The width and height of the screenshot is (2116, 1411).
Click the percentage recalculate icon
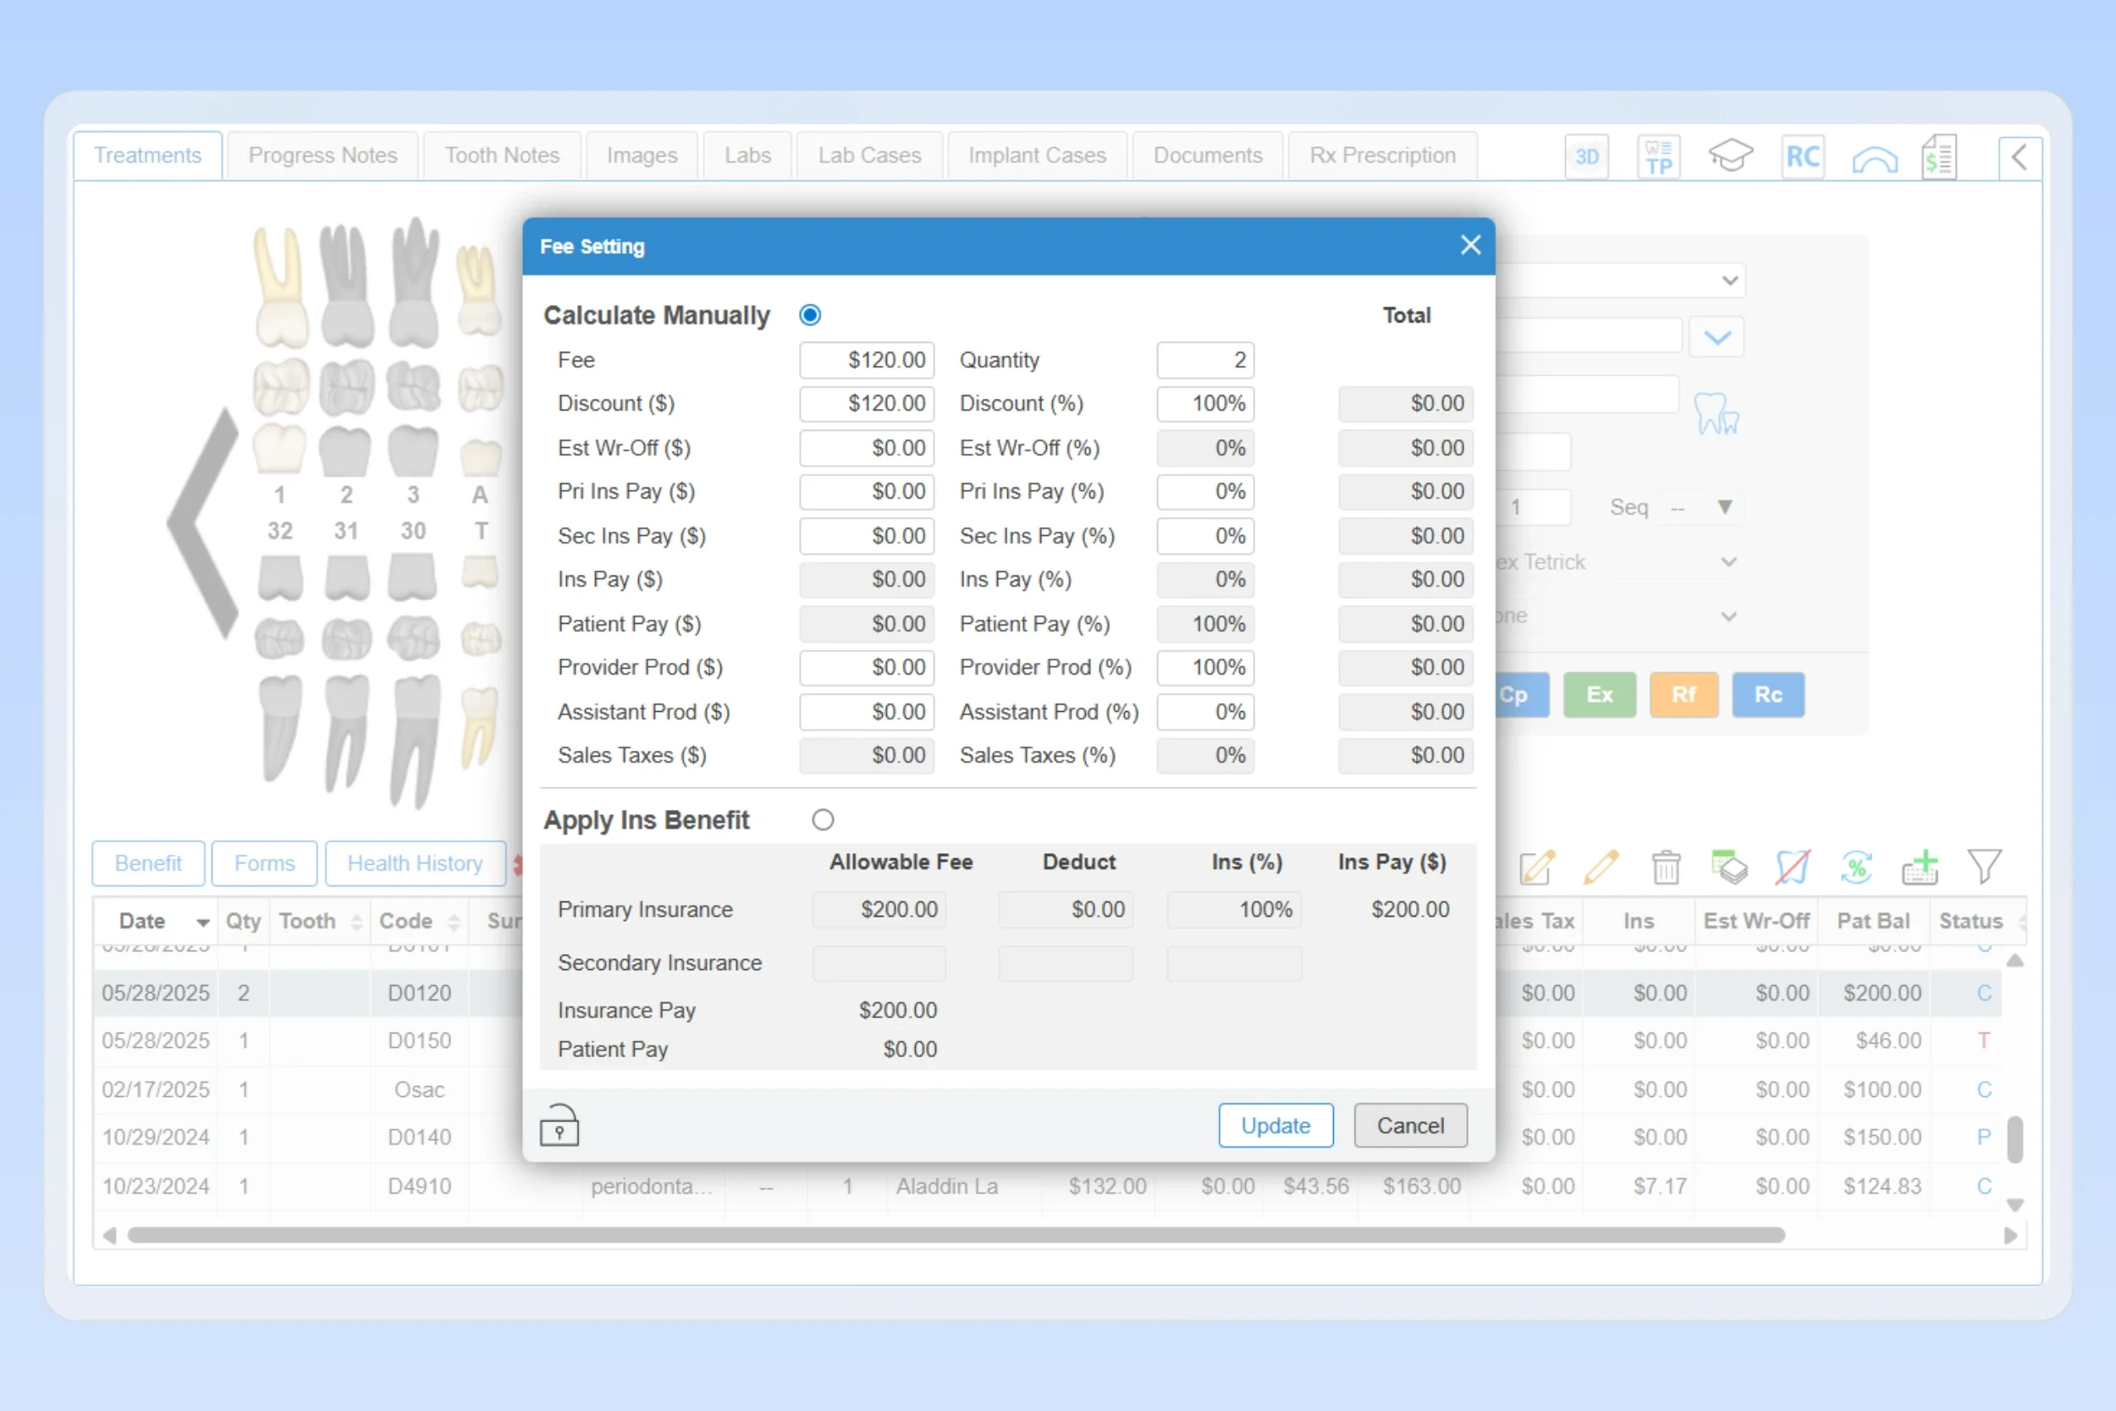click(x=1857, y=867)
